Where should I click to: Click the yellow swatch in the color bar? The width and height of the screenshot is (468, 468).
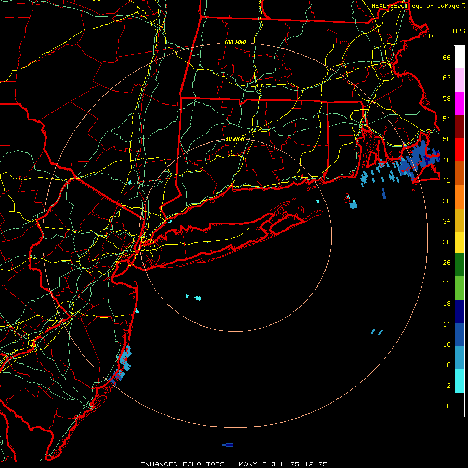tap(459, 242)
